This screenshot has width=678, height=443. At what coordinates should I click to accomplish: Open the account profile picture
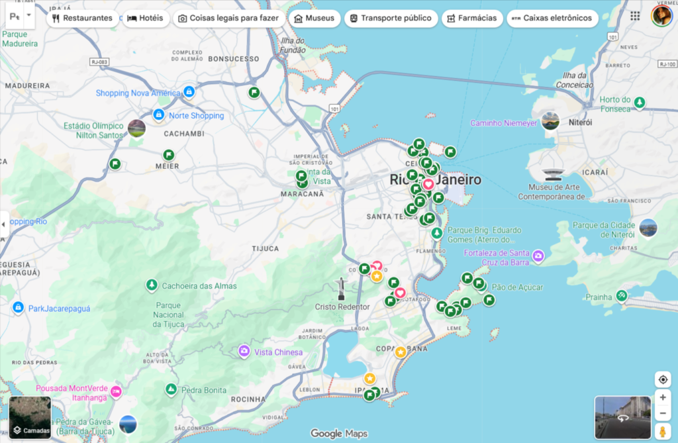click(661, 16)
